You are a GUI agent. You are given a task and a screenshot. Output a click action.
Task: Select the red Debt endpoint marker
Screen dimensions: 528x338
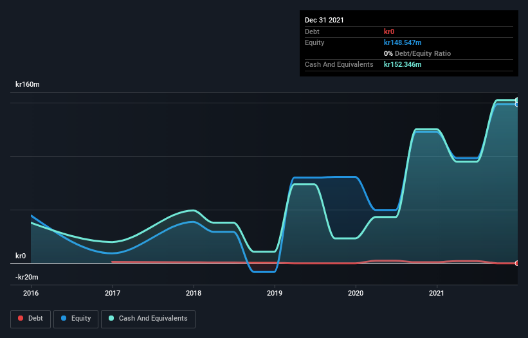(x=516, y=263)
